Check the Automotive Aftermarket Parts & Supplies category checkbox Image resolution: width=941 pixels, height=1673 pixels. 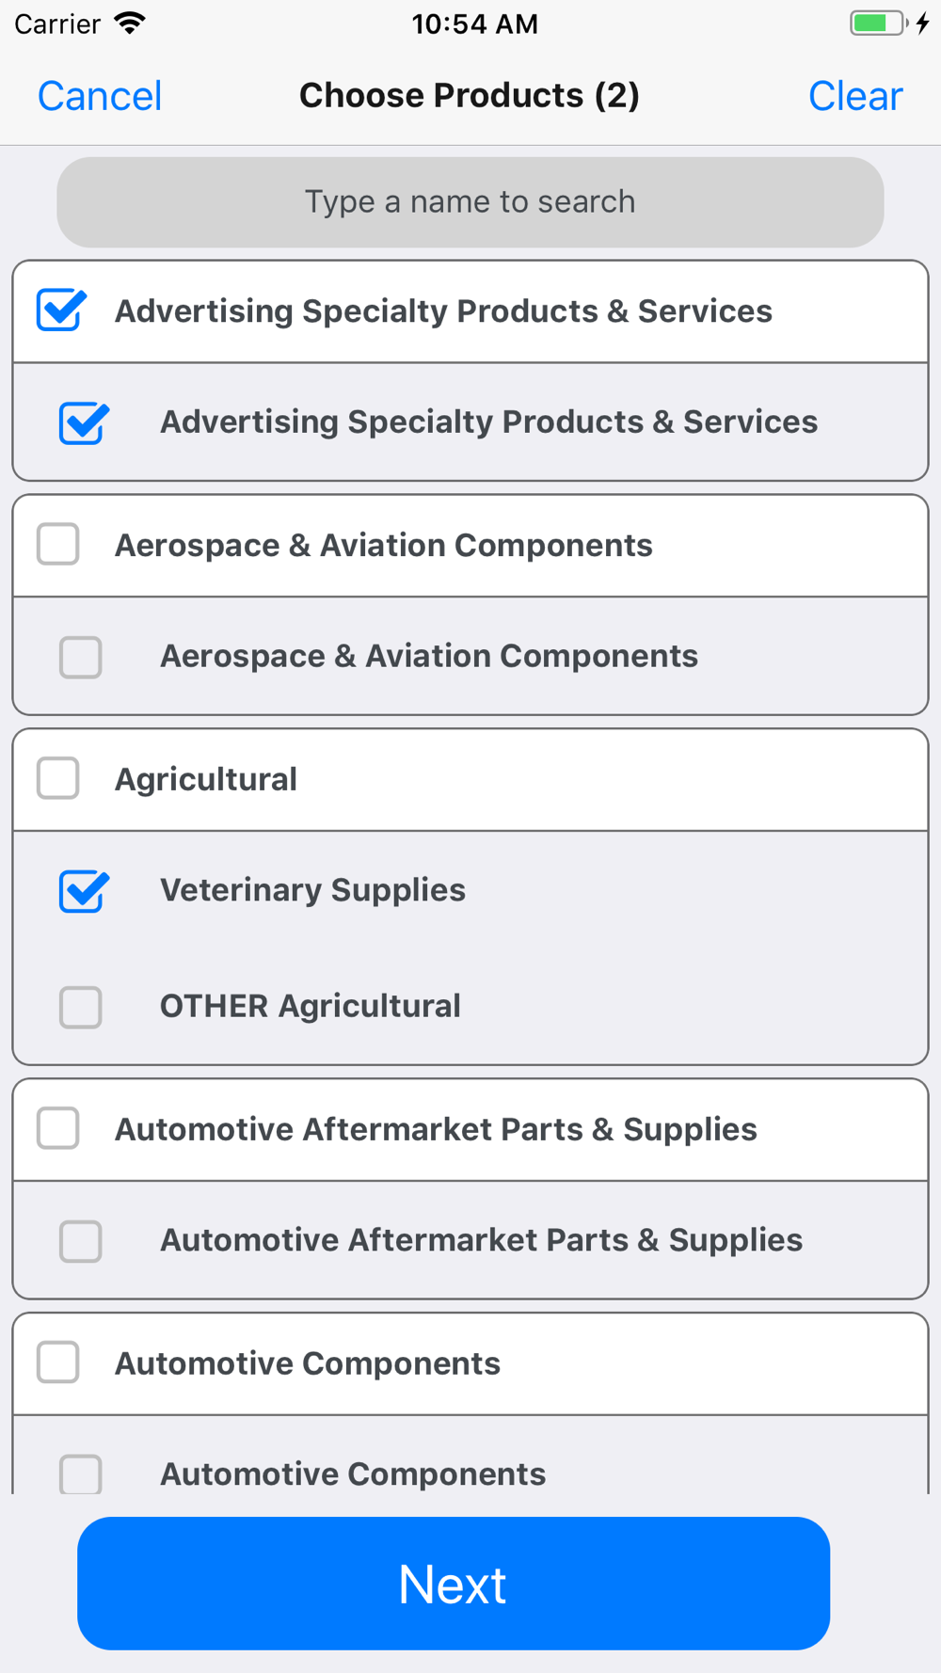pyautogui.click(x=58, y=1128)
